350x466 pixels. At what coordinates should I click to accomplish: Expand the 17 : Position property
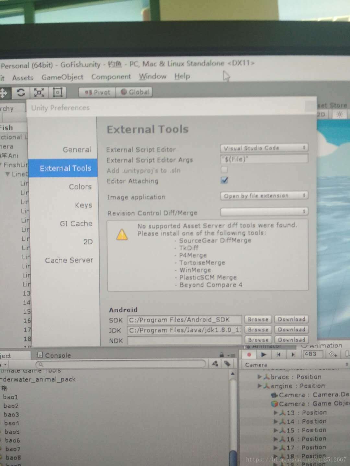coord(276,448)
